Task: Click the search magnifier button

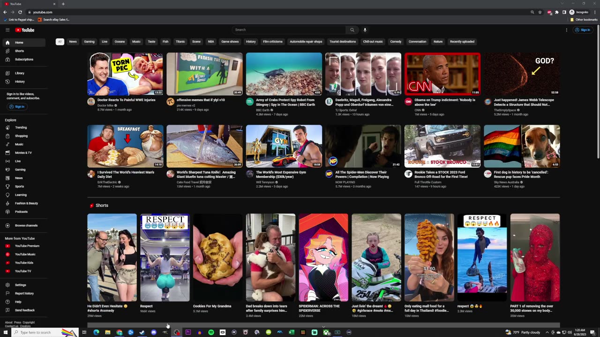Action: (x=352, y=30)
